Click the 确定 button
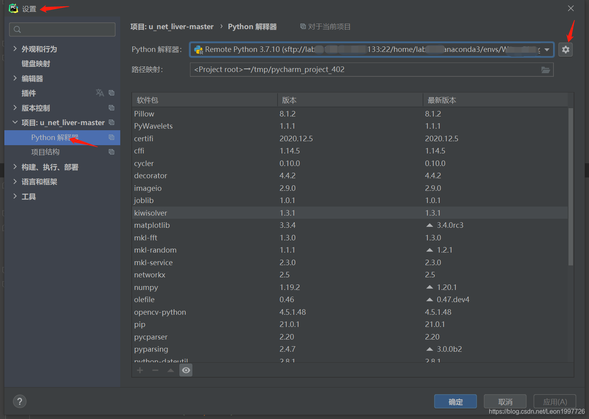589x419 pixels. 455,402
